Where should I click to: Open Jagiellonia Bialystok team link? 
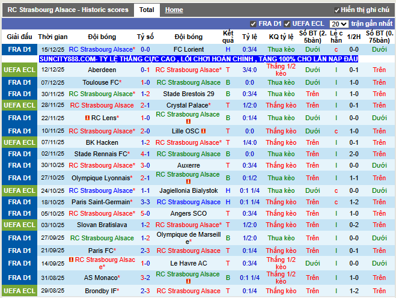(x=189, y=190)
